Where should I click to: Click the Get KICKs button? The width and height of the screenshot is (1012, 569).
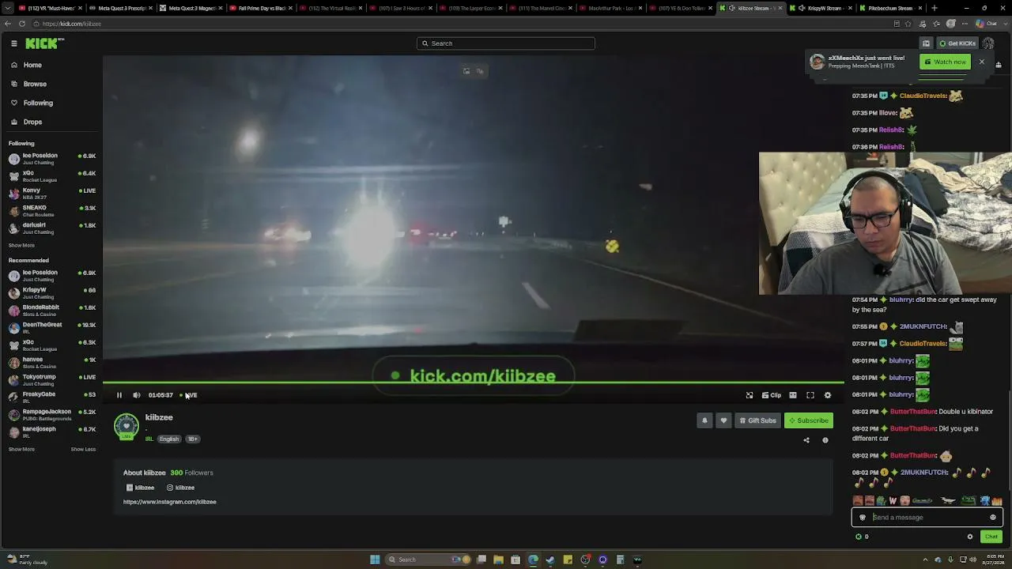(x=957, y=43)
